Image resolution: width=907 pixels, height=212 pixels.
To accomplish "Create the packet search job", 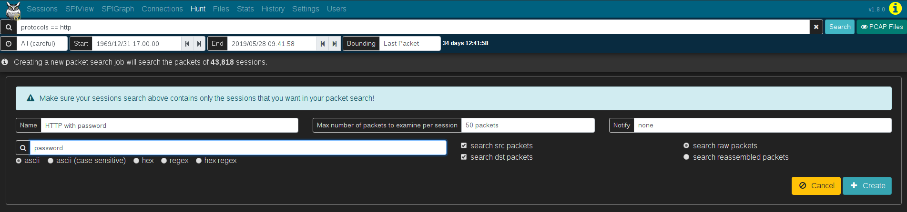I will click(867, 186).
